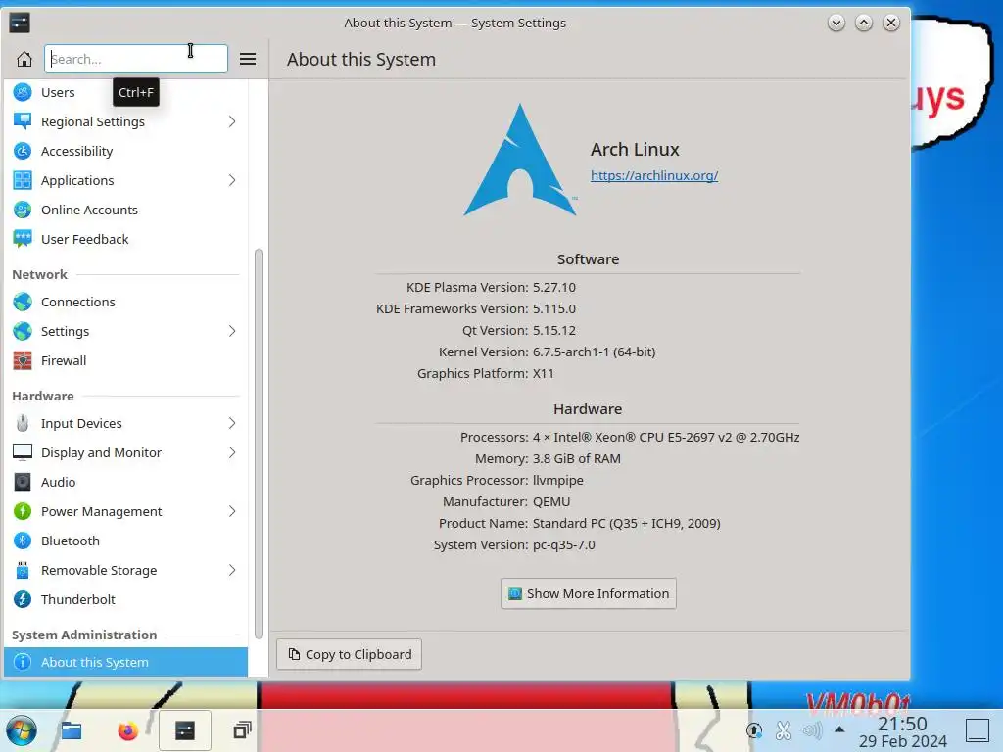Click the updates tray icon
This screenshot has height=752, width=1003.
click(754, 730)
